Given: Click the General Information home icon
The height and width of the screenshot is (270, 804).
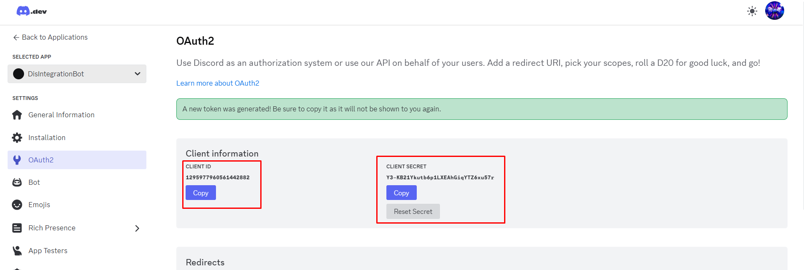Looking at the screenshot, I should [17, 115].
